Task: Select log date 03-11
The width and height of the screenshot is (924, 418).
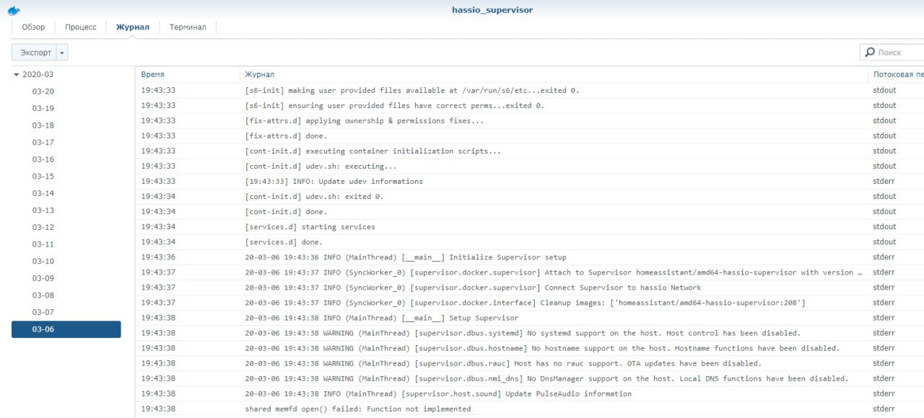Action: point(43,244)
